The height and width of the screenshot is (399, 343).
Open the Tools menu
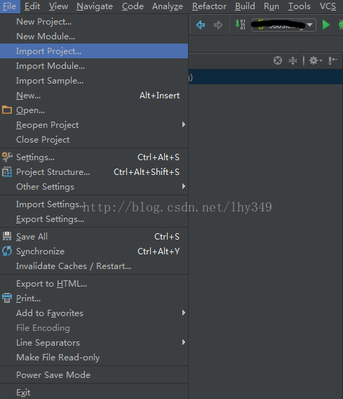300,6
